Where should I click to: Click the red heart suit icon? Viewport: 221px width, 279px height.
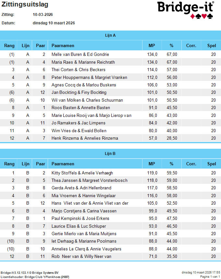204,16
